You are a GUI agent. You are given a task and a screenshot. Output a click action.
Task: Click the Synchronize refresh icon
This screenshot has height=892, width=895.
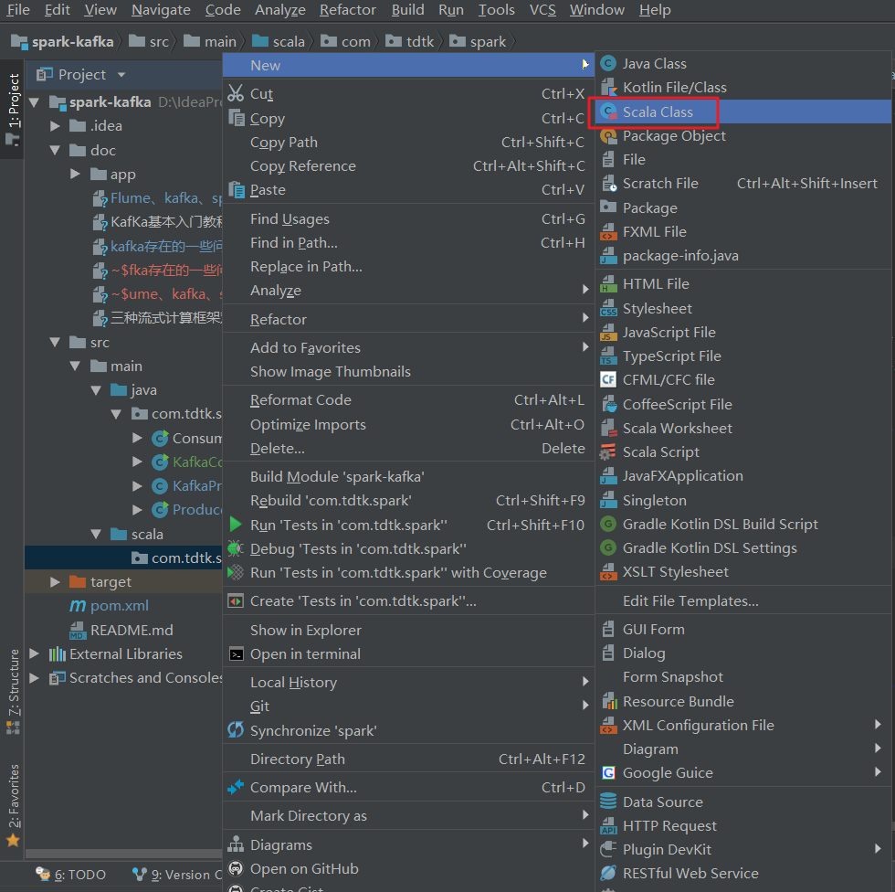coord(236,730)
